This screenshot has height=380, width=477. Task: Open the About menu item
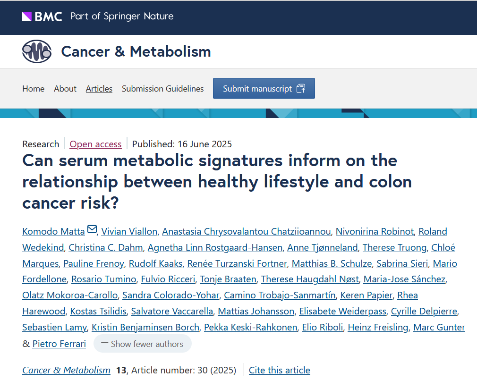tap(65, 89)
